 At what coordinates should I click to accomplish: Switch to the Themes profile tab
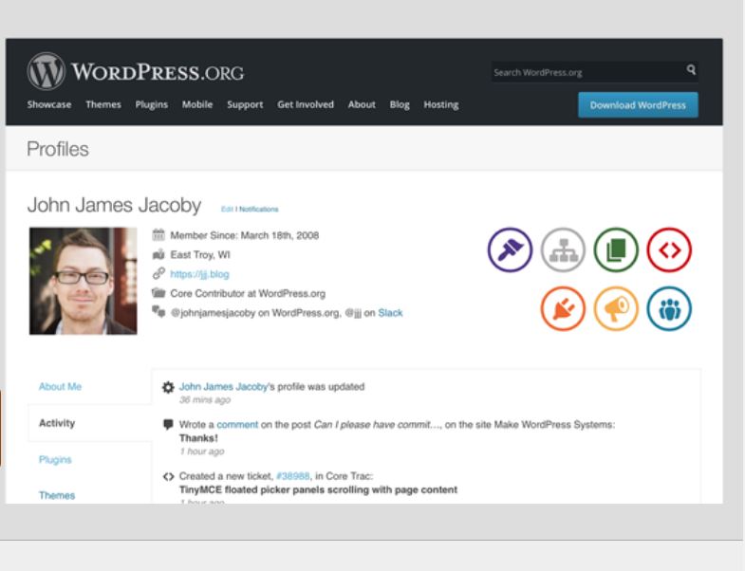pos(57,495)
